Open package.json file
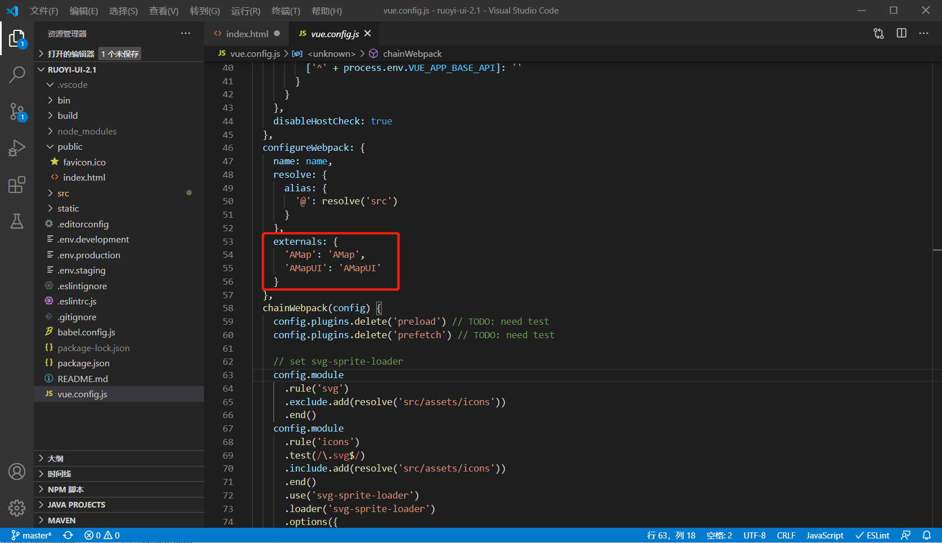The image size is (942, 543). click(119, 364)
